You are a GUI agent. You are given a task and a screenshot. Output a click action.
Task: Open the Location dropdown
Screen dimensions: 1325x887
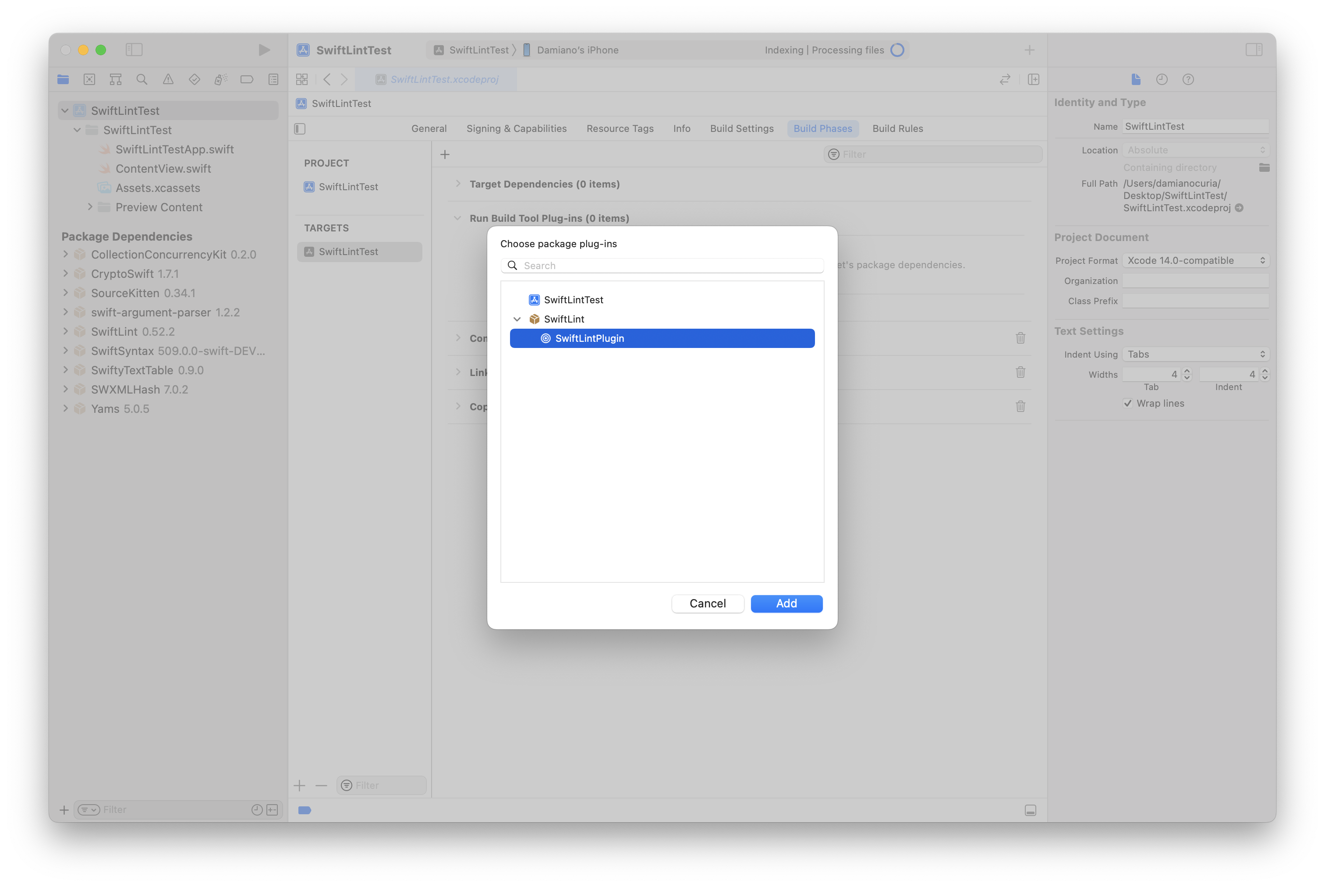1196,150
